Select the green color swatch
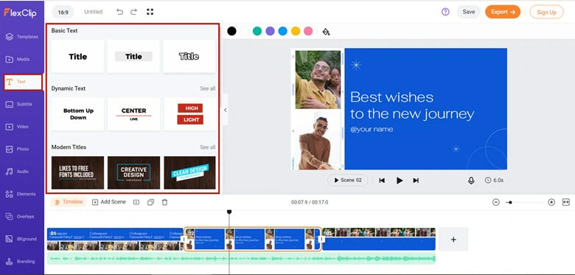Viewport: 575px width, 275px height. pos(257,31)
